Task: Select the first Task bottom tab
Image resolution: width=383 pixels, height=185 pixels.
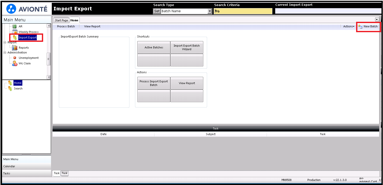Action: [57, 173]
